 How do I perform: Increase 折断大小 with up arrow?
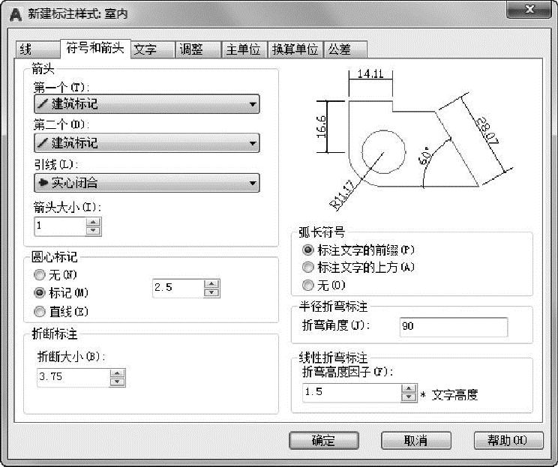[x=118, y=373]
